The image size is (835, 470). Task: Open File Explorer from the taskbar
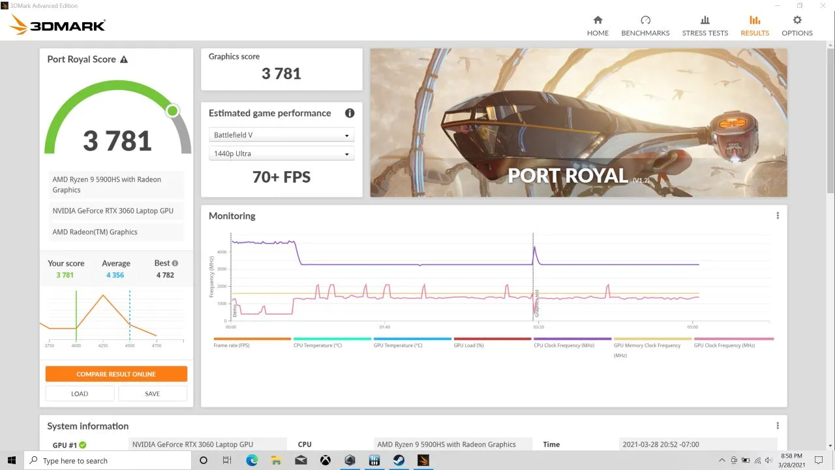tap(276, 460)
